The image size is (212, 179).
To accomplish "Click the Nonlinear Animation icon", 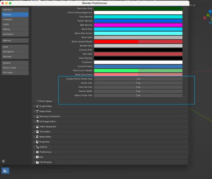I will point(37,117).
